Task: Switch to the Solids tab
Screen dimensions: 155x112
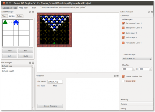Action: [x=19, y=16]
